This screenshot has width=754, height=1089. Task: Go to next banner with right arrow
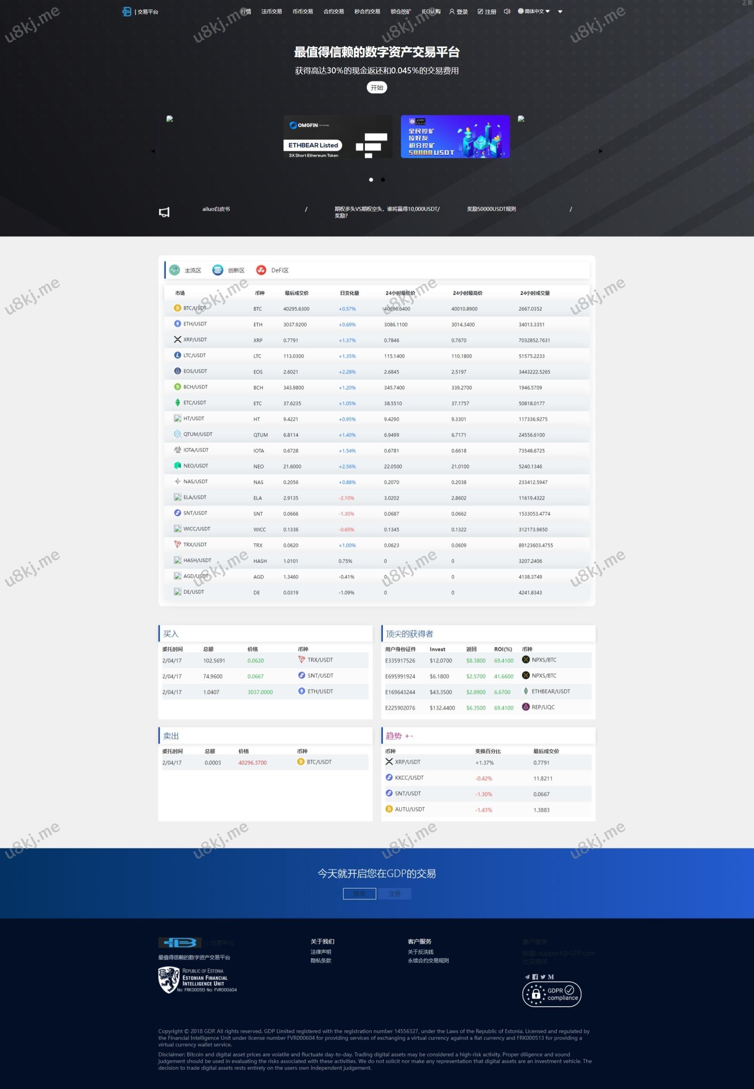tap(601, 151)
